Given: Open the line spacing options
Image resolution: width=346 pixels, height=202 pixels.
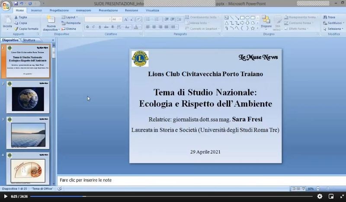Looking at the screenshot, I should 180,19.
